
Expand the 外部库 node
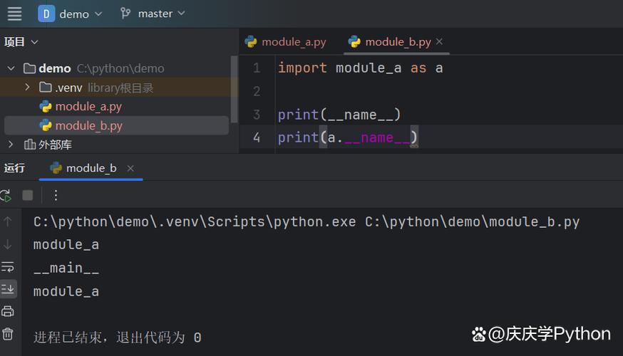(x=11, y=145)
